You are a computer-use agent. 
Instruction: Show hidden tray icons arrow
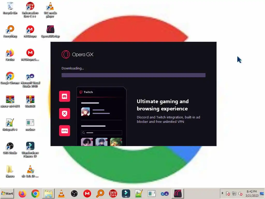pyautogui.click(x=222, y=193)
